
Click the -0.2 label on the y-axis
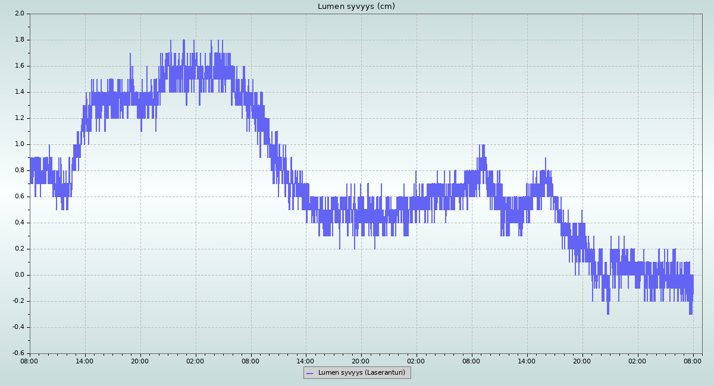tap(18, 301)
